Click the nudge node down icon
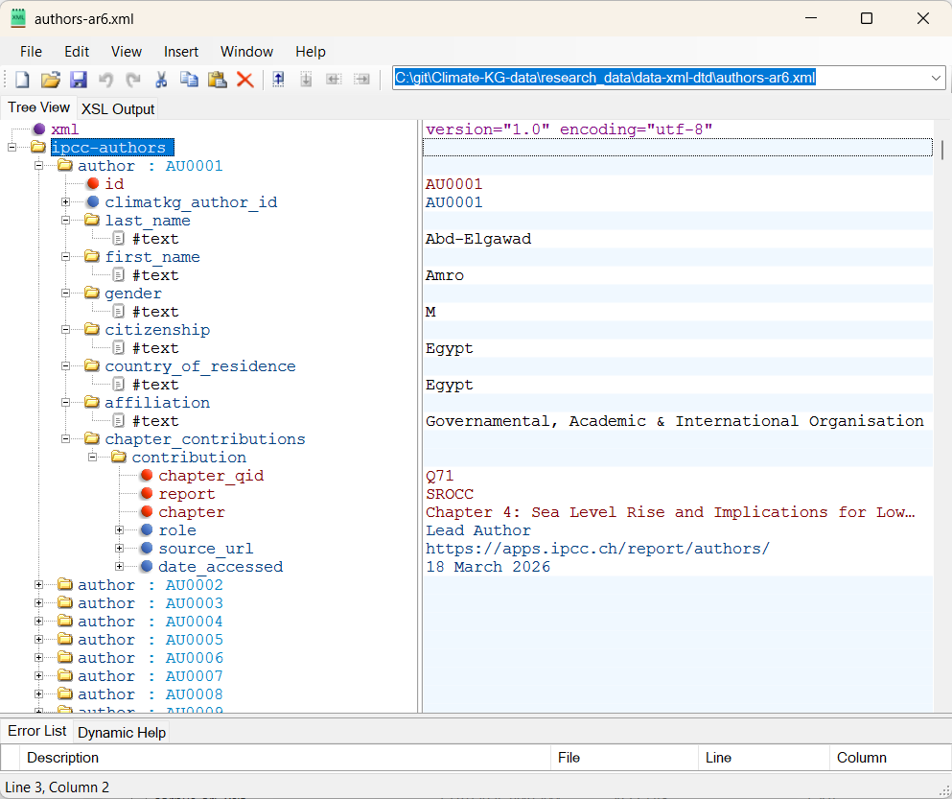Viewport: 952px width, 799px height. 306,80
